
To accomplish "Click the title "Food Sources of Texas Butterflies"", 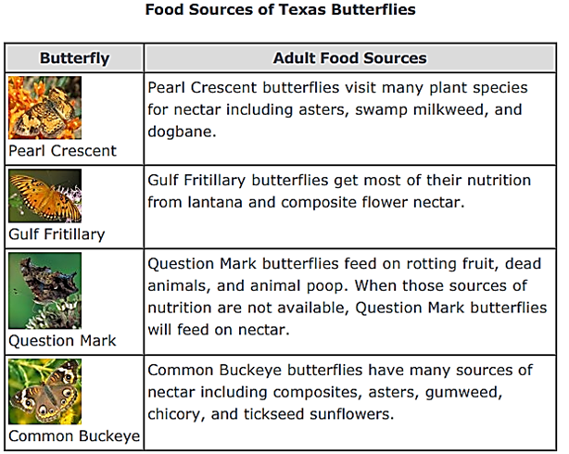I will click(x=281, y=11).
